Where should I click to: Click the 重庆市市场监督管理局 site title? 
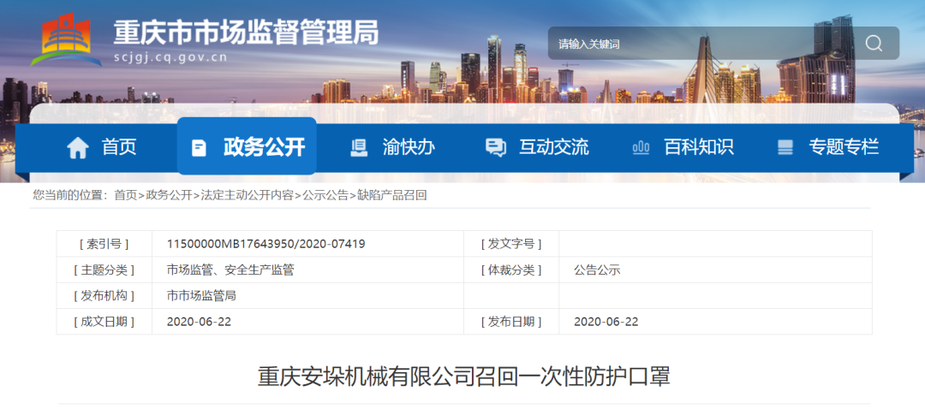(246, 33)
